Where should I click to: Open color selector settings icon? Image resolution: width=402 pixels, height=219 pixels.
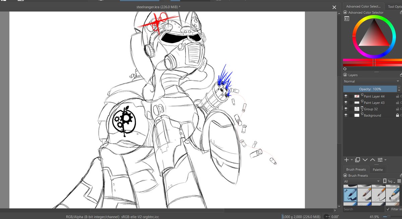[x=347, y=19]
